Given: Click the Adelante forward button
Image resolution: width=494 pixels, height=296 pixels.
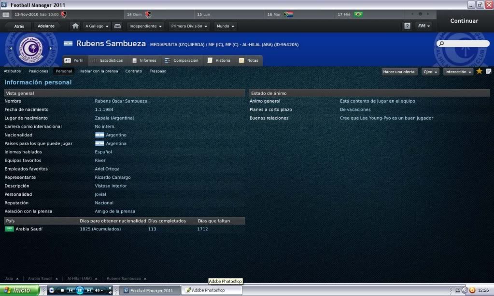Looking at the screenshot, I should click(46, 26).
